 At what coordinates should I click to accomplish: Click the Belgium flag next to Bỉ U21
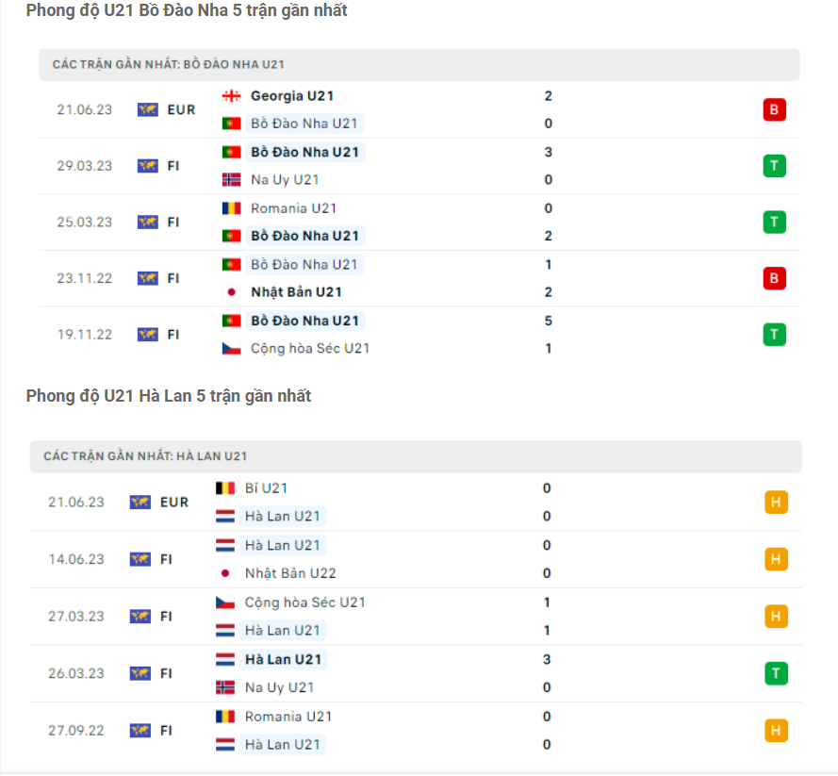(x=225, y=488)
